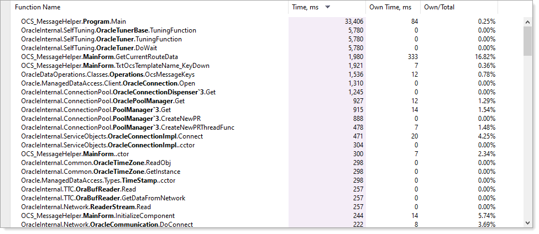This screenshot has width=539, height=234.
Task: Click the own time value 84
Action: point(415,22)
